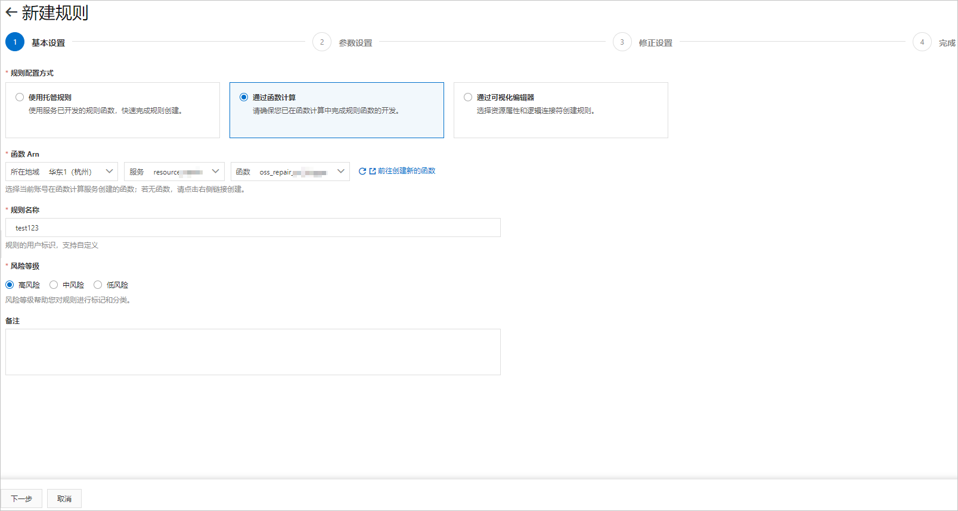Select 通过函数计算 radio option
The image size is (958, 511).
click(x=244, y=97)
